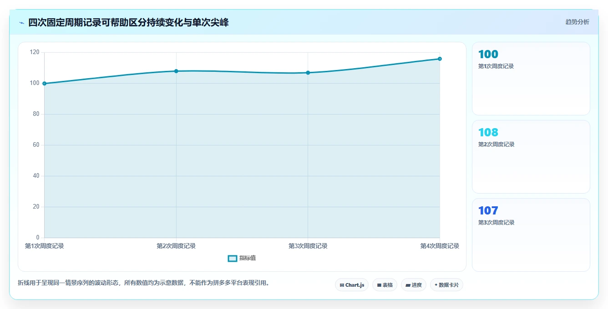Image resolution: width=608 pixels, height=309 pixels.
Task: Click the 第3次周度记录 data point on chart
Action: click(x=308, y=73)
